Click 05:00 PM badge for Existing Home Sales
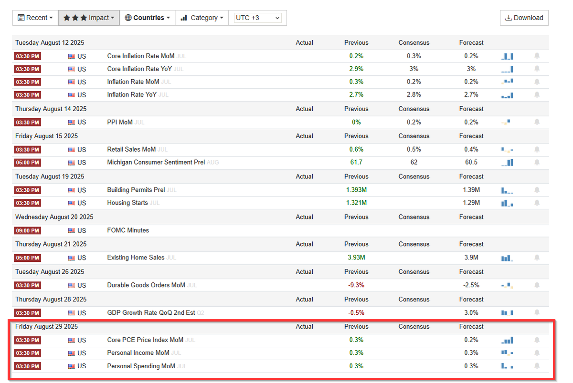This screenshot has height=383, width=573. [28, 258]
